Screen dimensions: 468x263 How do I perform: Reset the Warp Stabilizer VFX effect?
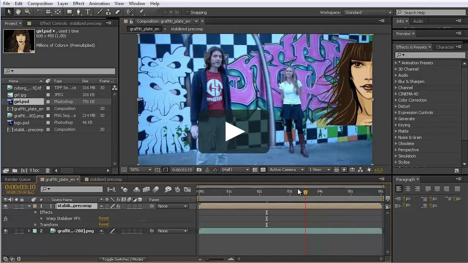pyautogui.click(x=103, y=218)
